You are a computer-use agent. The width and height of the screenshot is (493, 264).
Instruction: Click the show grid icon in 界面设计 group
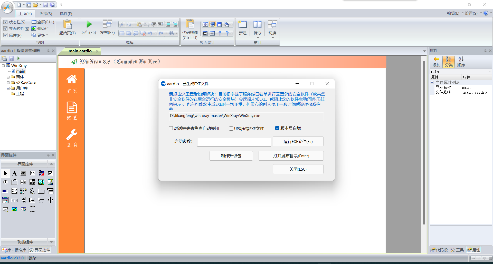pyautogui.click(x=212, y=33)
